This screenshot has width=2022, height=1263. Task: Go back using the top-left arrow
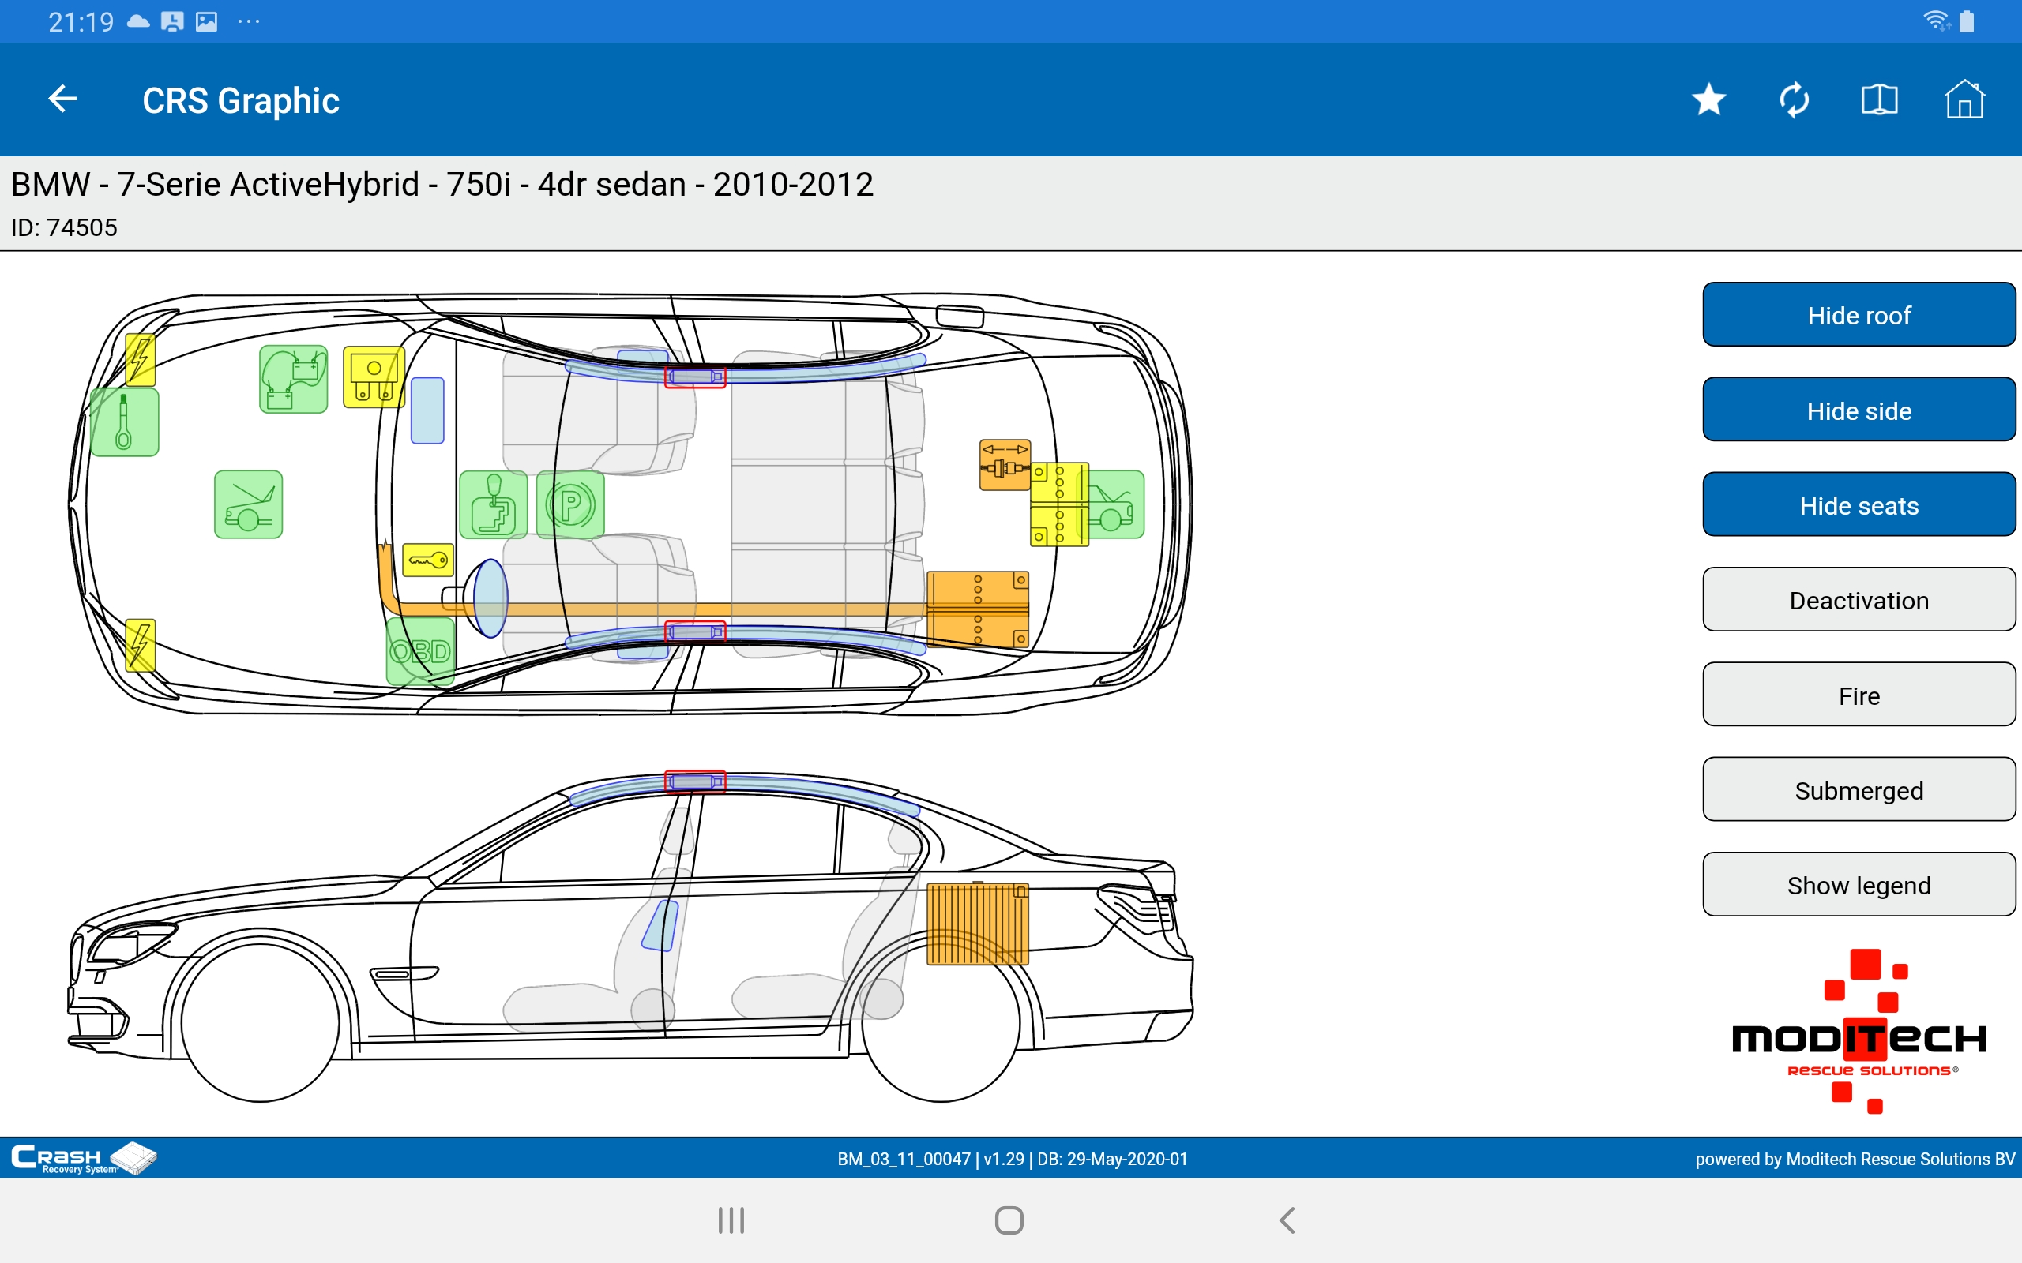62,99
